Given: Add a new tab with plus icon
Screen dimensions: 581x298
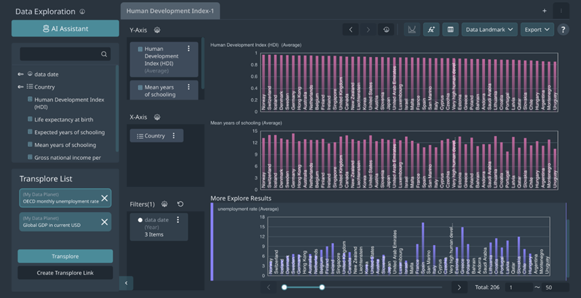Looking at the screenshot, I should 544,11.
